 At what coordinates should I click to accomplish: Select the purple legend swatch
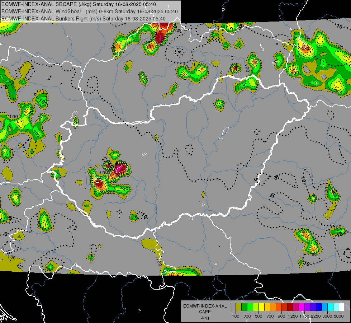308,307
